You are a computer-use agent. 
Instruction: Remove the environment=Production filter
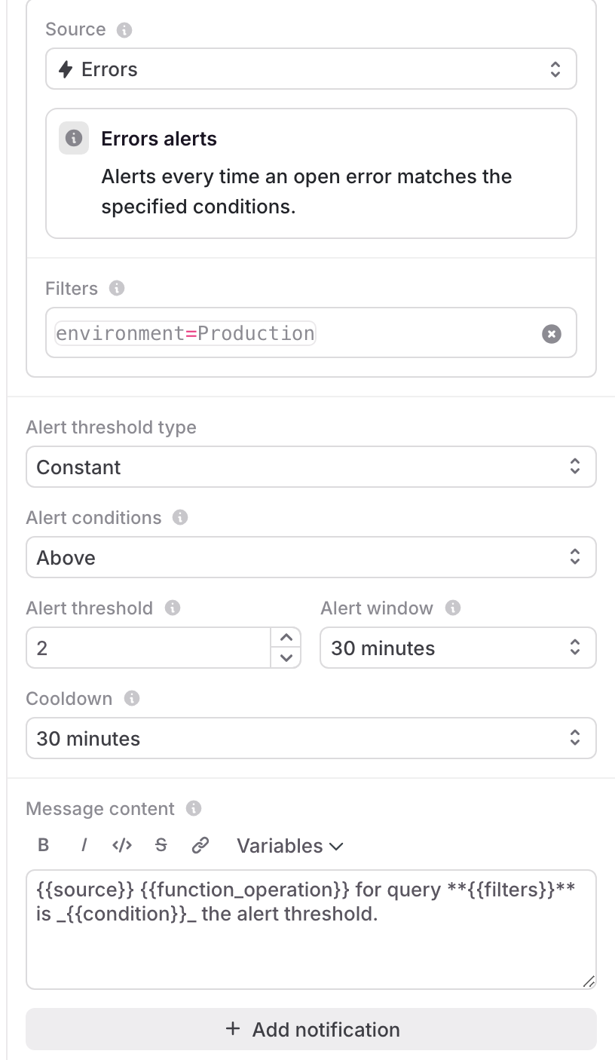click(x=551, y=333)
